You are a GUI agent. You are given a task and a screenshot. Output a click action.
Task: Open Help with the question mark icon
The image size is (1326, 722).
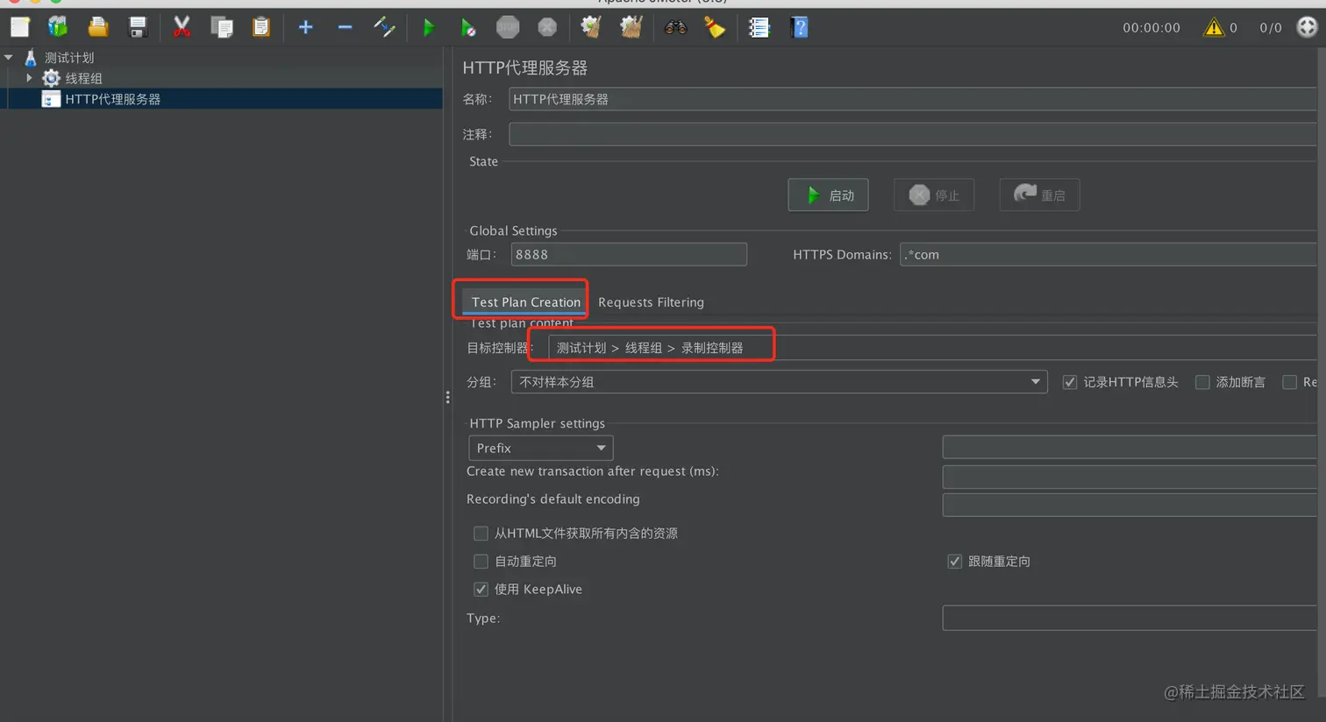[x=799, y=27]
